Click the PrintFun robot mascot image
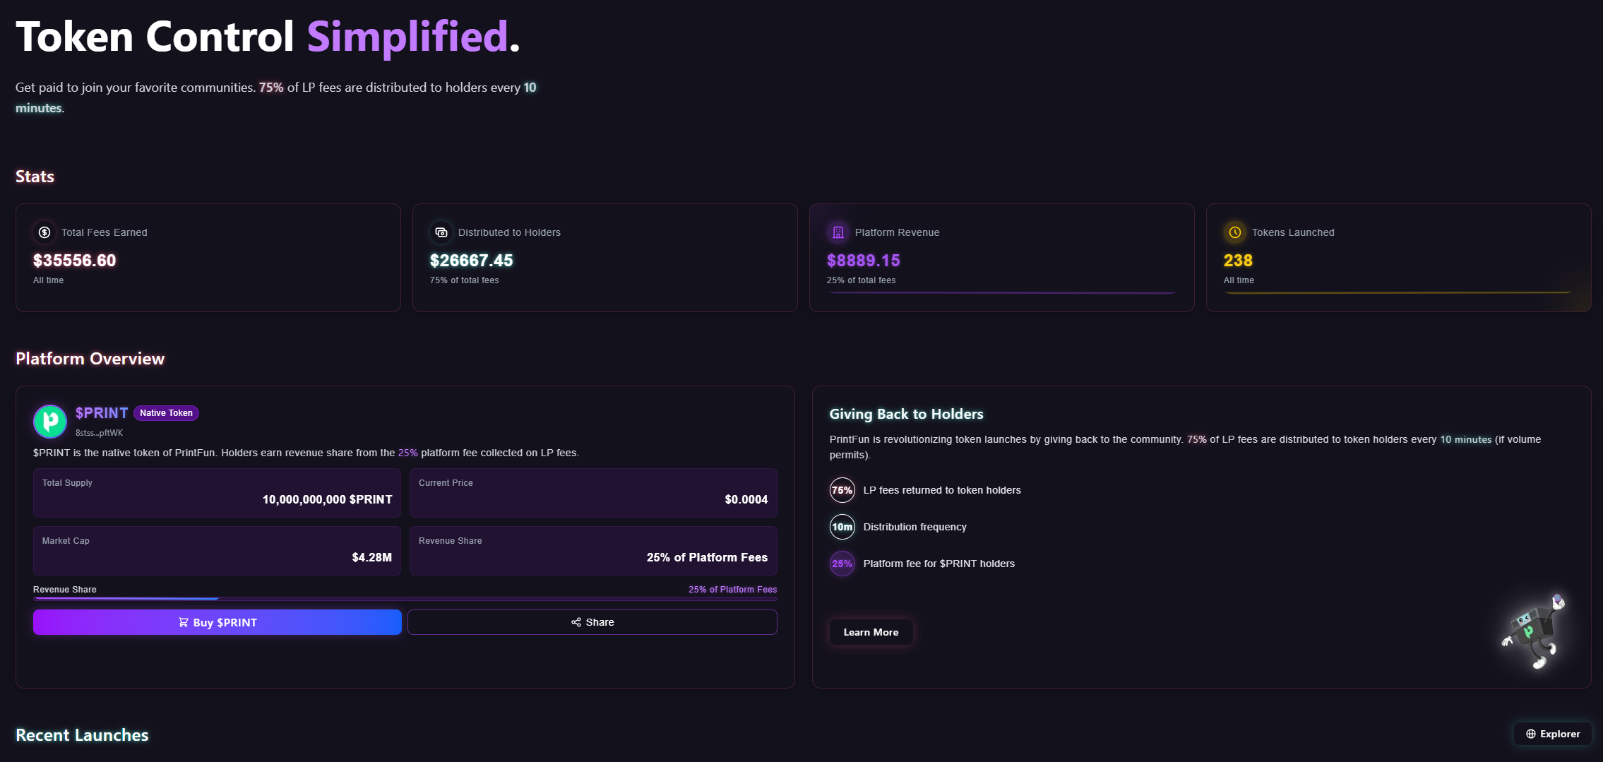This screenshot has width=1603, height=762. [1534, 631]
